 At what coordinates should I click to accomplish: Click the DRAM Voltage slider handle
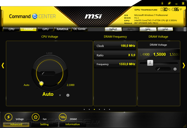[x=150, y=63]
